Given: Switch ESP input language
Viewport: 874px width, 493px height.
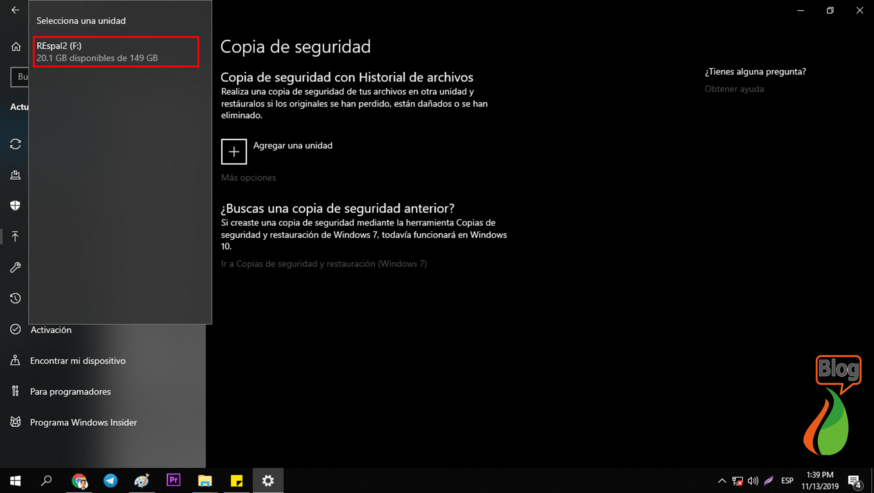Looking at the screenshot, I should tap(787, 481).
